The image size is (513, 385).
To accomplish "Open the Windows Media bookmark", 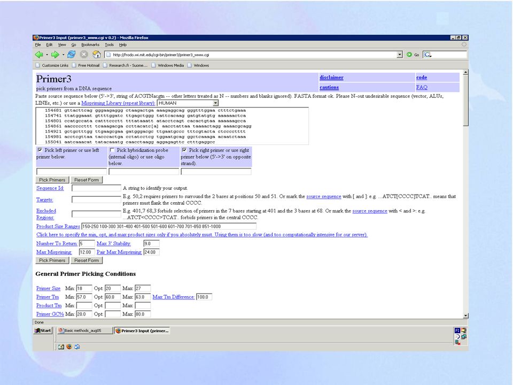I will point(167,65).
